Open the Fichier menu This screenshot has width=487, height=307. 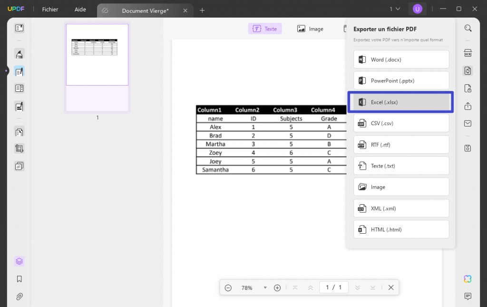49,9
